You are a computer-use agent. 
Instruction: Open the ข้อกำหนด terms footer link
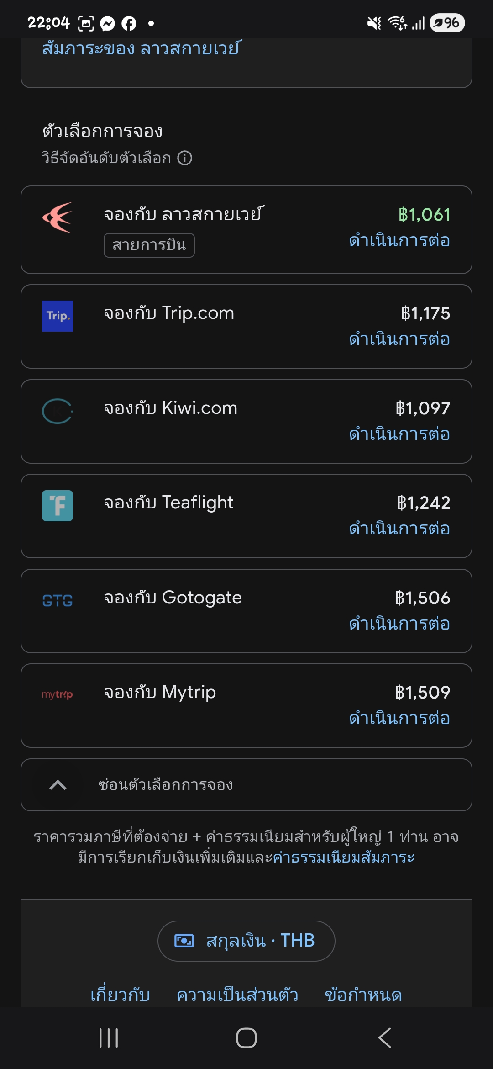pyautogui.click(x=363, y=995)
